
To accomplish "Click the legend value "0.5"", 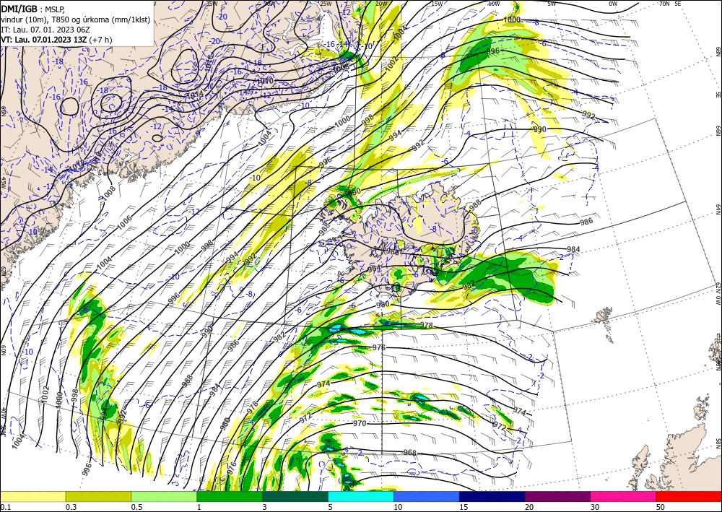I will coord(136,507).
